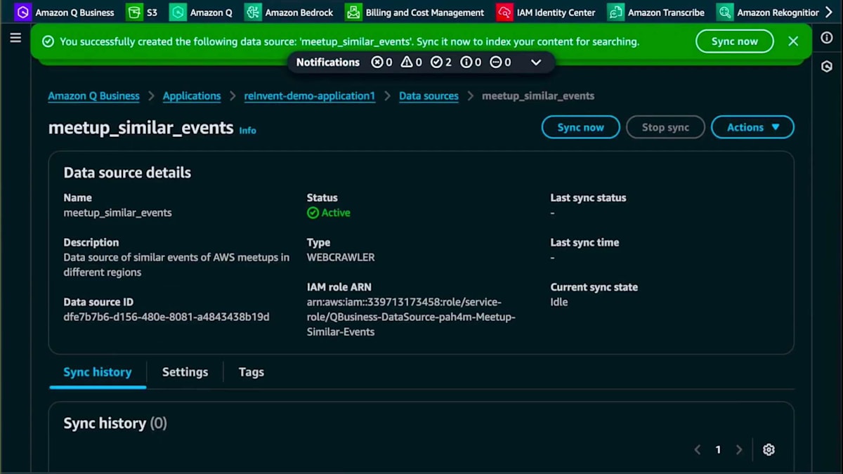The height and width of the screenshot is (474, 843).
Task: Open the hamburger navigation menu
Action: (x=15, y=38)
